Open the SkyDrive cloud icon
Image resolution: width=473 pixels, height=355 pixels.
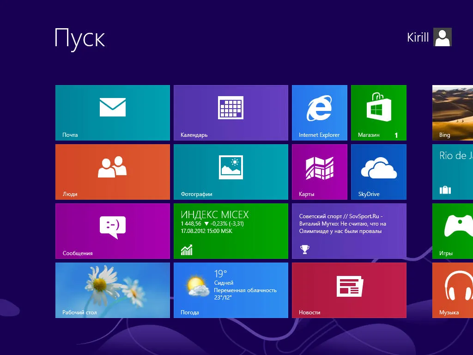click(x=379, y=168)
